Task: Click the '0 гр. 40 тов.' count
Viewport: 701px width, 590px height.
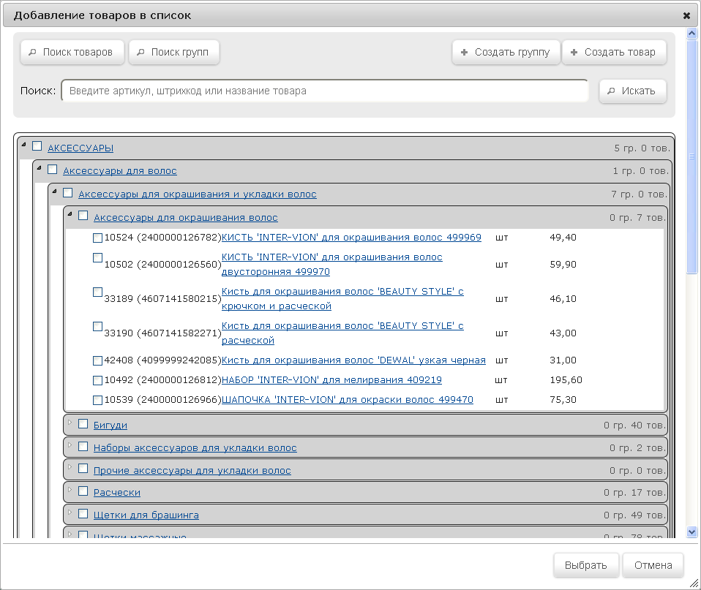Action: pos(635,426)
